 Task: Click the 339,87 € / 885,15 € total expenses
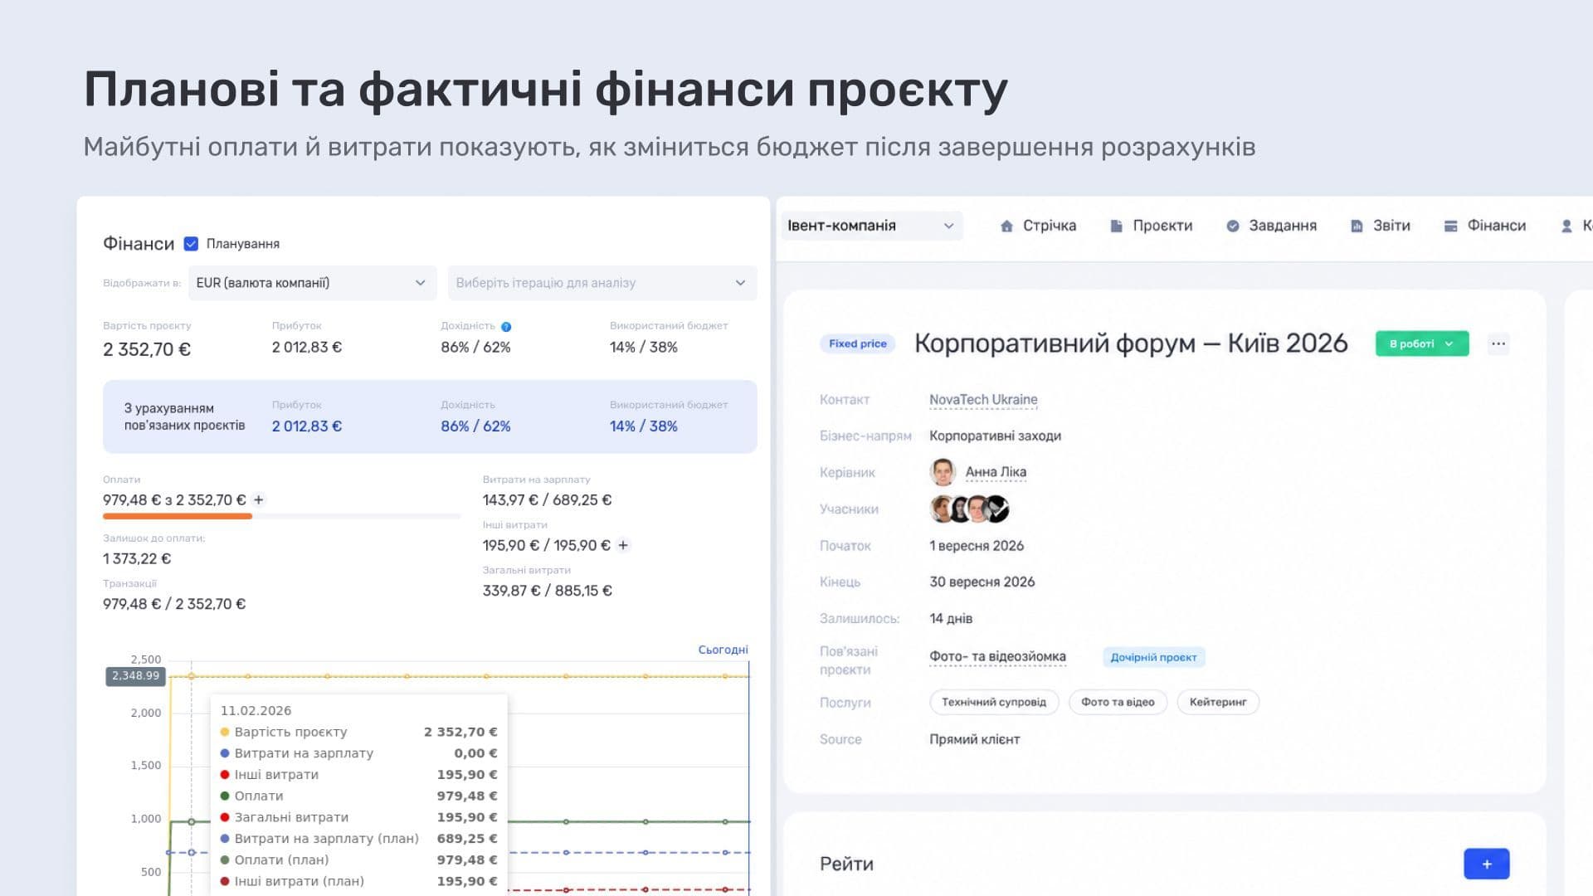pyautogui.click(x=548, y=591)
